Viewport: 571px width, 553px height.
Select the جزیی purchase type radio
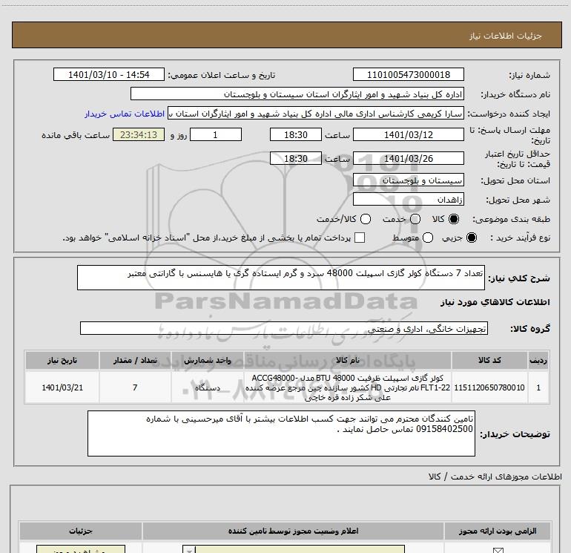tap(471, 238)
